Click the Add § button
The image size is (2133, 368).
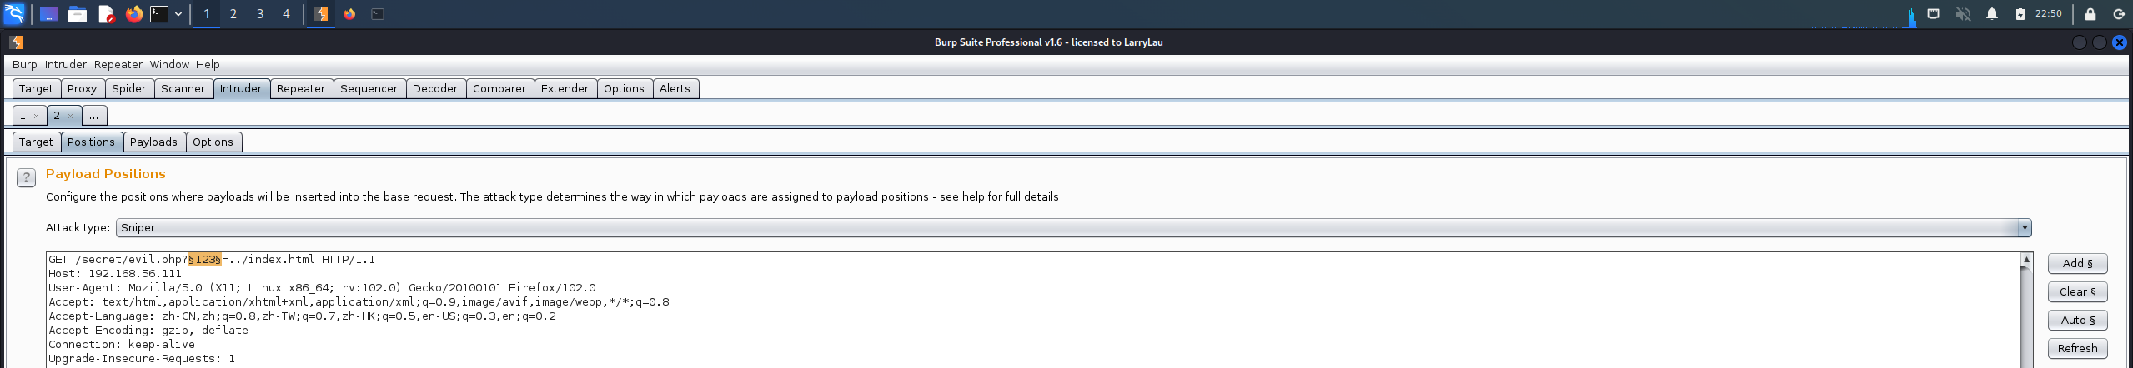coord(2077,264)
